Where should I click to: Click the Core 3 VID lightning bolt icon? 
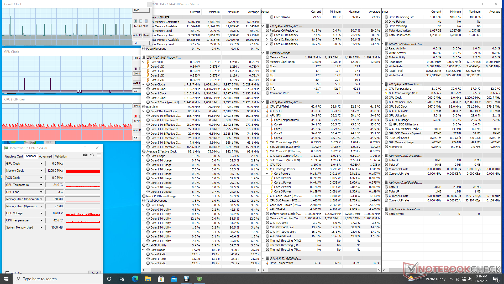148,80
